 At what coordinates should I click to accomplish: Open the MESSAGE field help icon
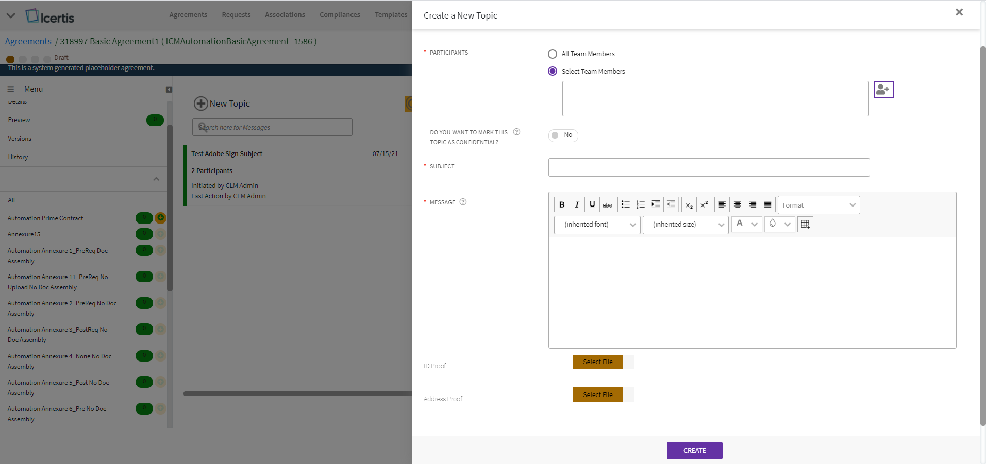(463, 202)
